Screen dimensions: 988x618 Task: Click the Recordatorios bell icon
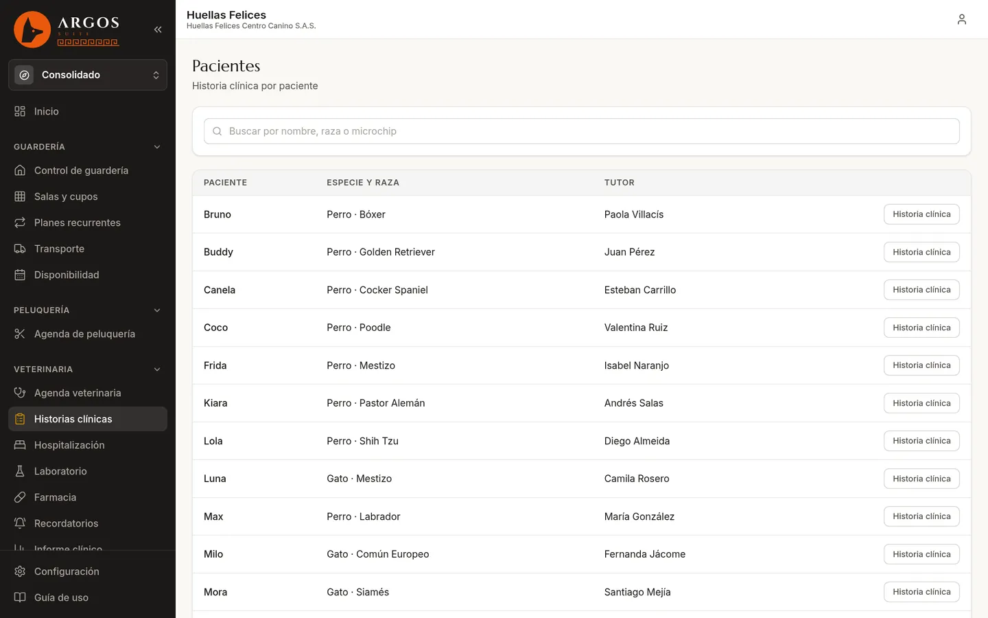(20, 523)
